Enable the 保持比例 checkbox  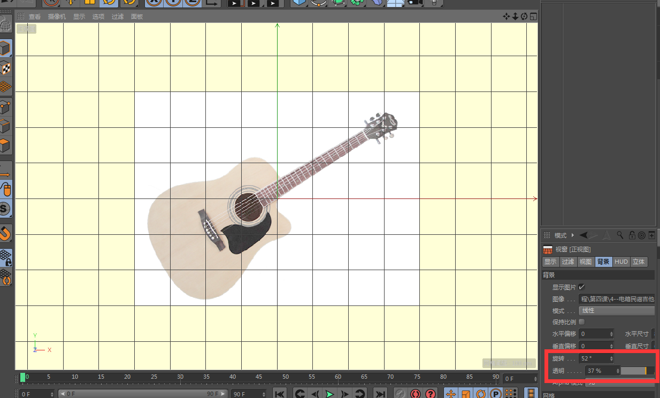tap(581, 322)
